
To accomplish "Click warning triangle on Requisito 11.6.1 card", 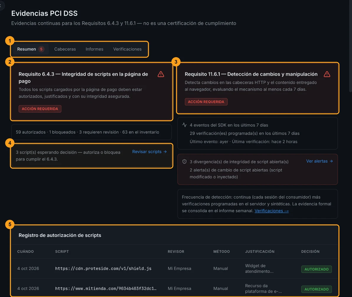I will pyautogui.click(x=327, y=74).
